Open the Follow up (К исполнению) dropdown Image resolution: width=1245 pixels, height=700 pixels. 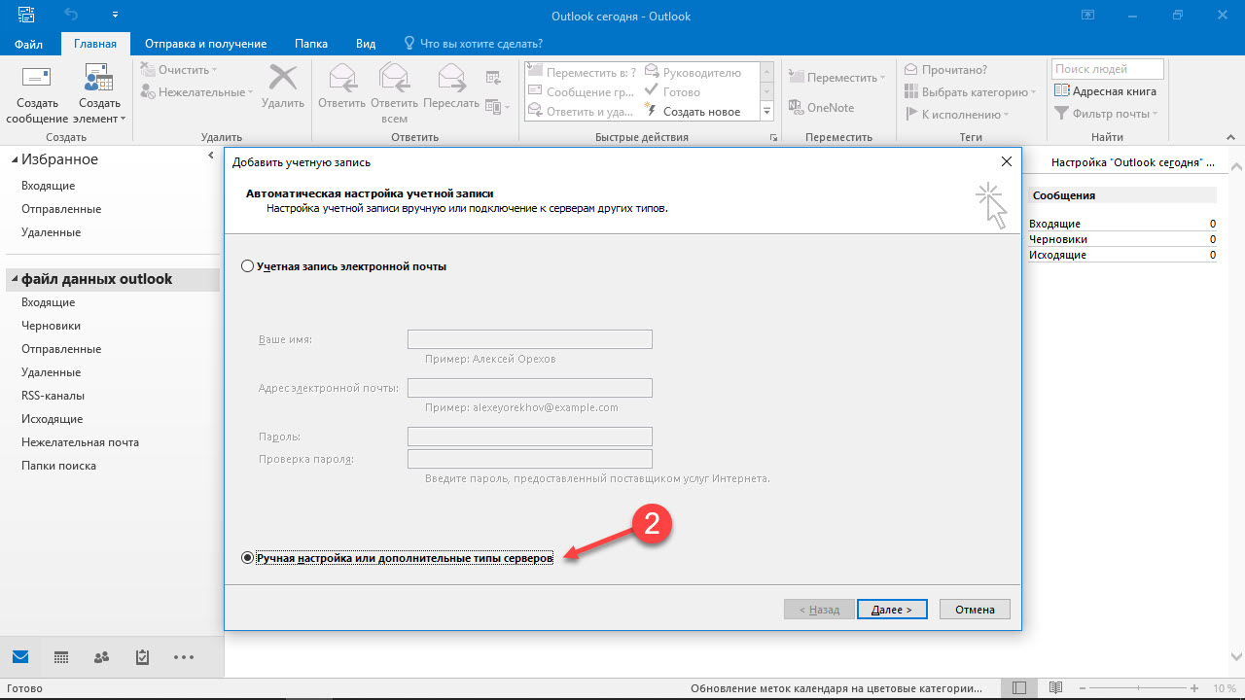(x=956, y=115)
